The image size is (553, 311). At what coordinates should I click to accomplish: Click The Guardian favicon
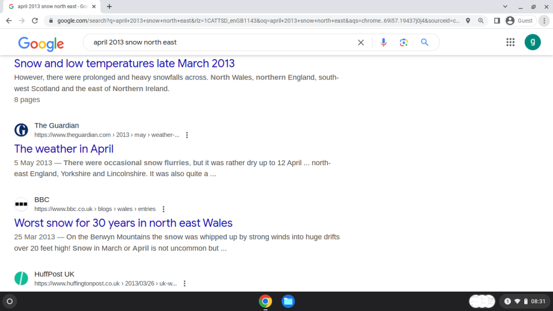point(21,130)
